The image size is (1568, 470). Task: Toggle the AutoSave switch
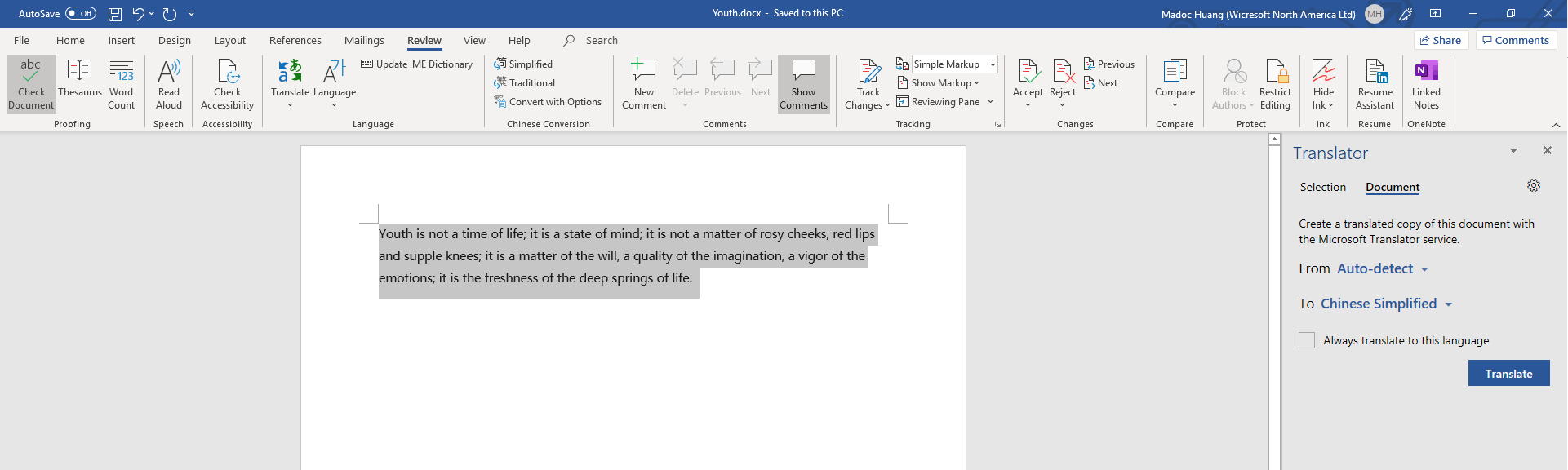(x=80, y=14)
